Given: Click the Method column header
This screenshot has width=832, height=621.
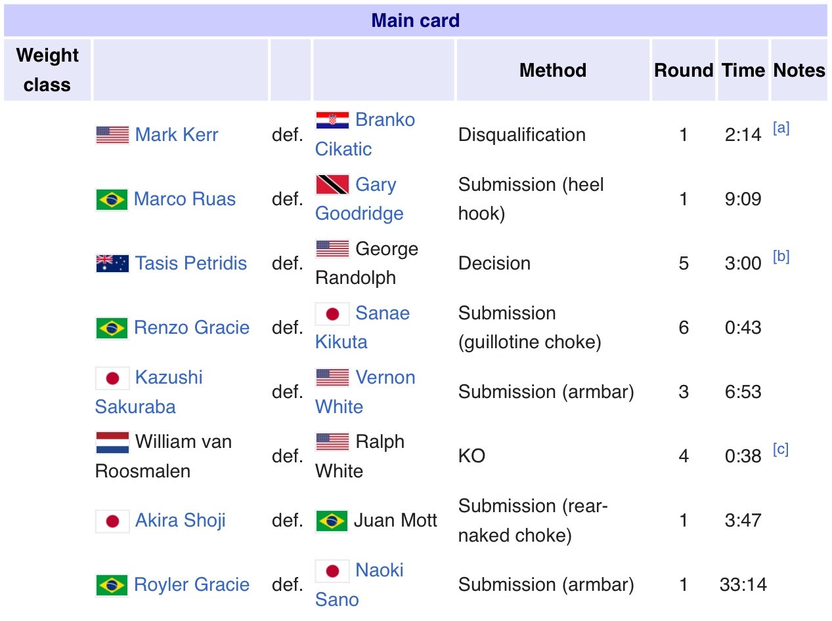Looking at the screenshot, I should (553, 70).
